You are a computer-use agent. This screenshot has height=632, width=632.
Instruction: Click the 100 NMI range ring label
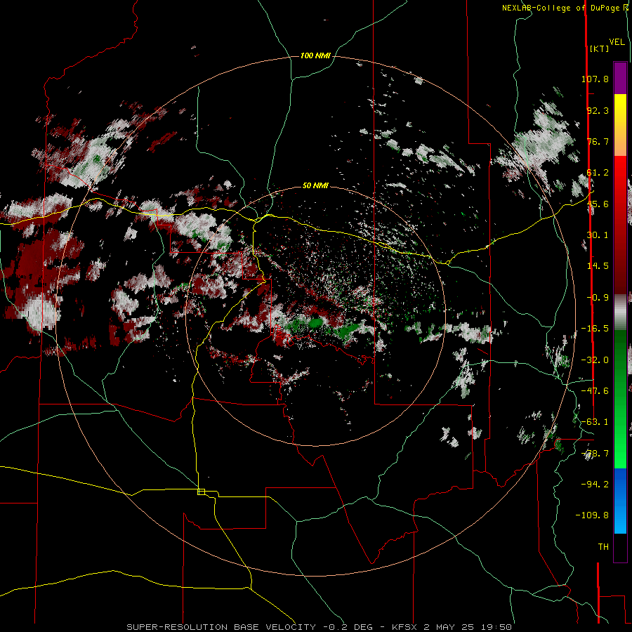(x=315, y=55)
